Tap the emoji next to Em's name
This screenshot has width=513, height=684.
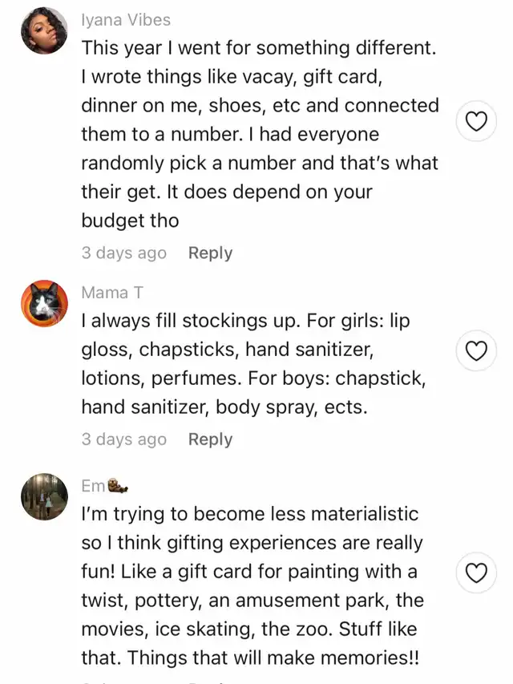(x=119, y=486)
